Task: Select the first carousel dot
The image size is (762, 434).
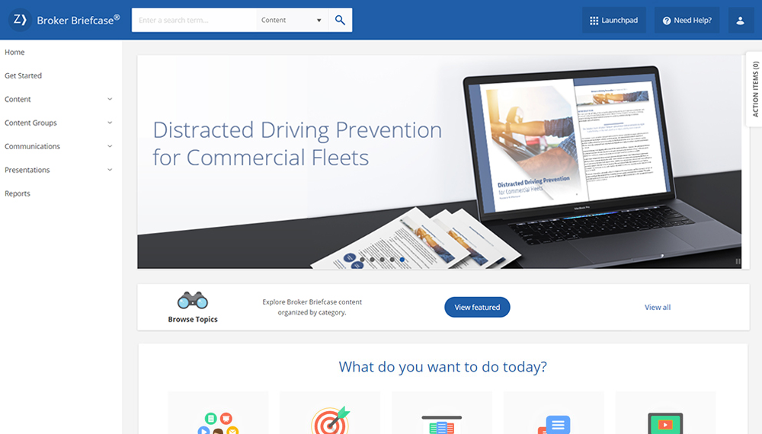Action: (x=362, y=260)
